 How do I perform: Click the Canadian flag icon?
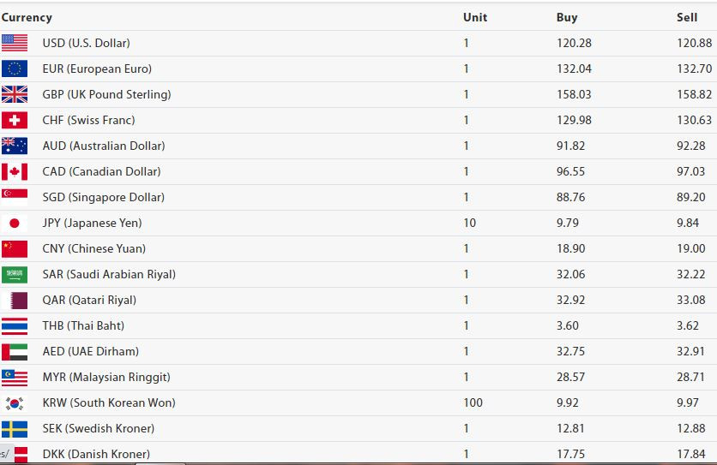15,172
